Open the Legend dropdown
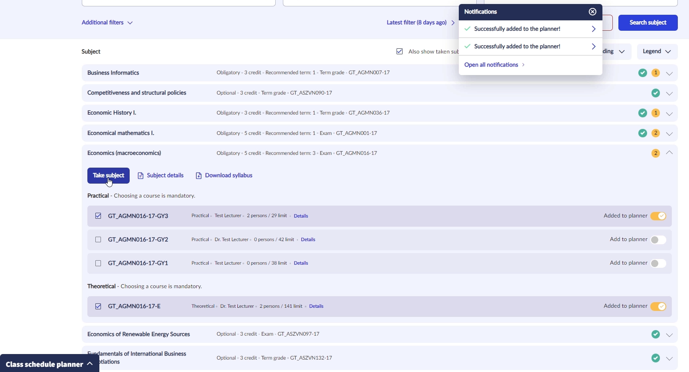Viewport: 689px width, 372px height. [657, 51]
